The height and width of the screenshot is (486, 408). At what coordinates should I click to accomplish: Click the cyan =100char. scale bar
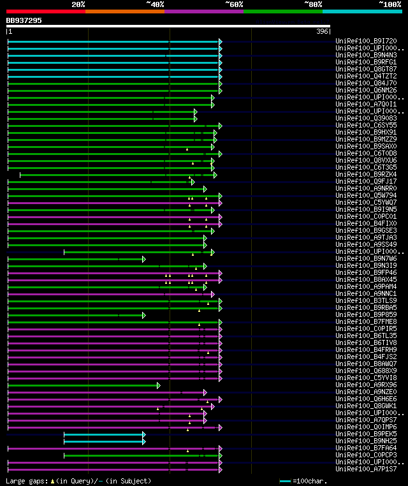coord(285,481)
